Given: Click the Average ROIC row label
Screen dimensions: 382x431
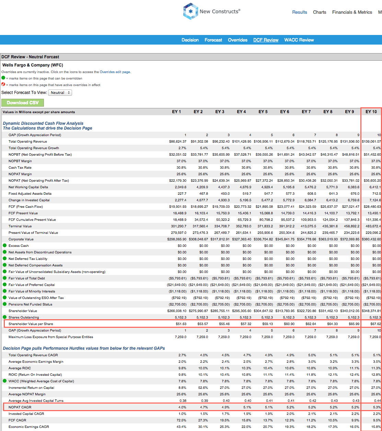Looking at the screenshot, I should tap(20, 368).
